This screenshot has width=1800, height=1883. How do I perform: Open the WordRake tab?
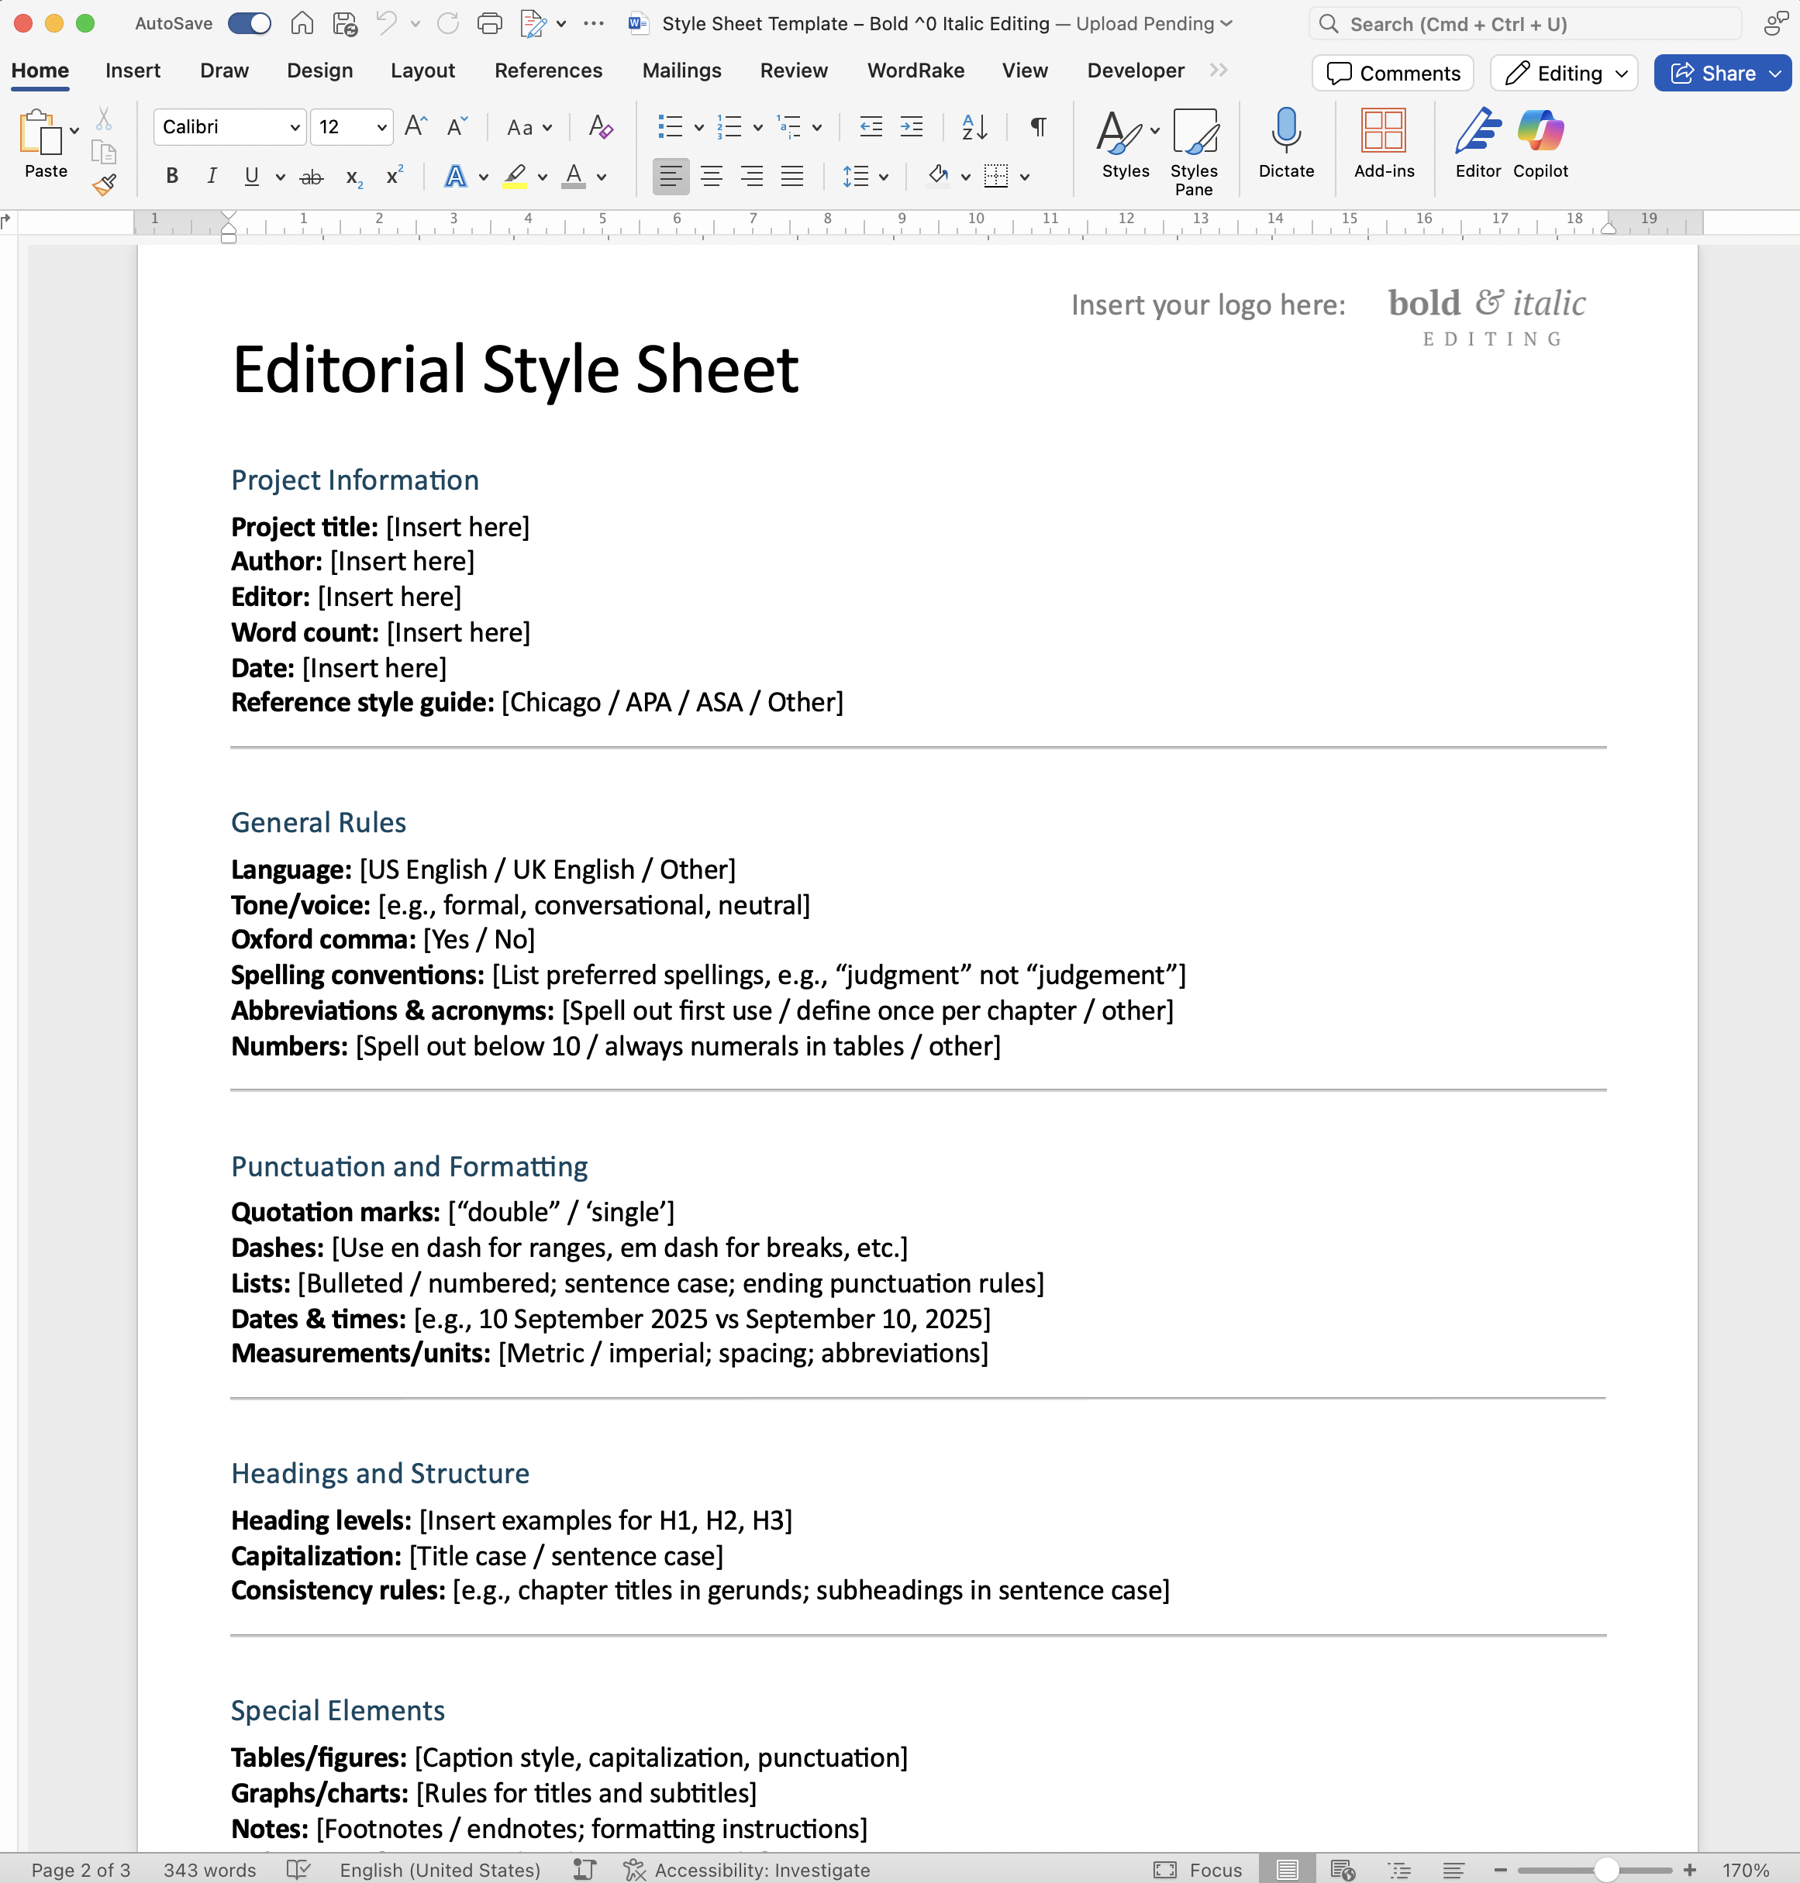(916, 71)
